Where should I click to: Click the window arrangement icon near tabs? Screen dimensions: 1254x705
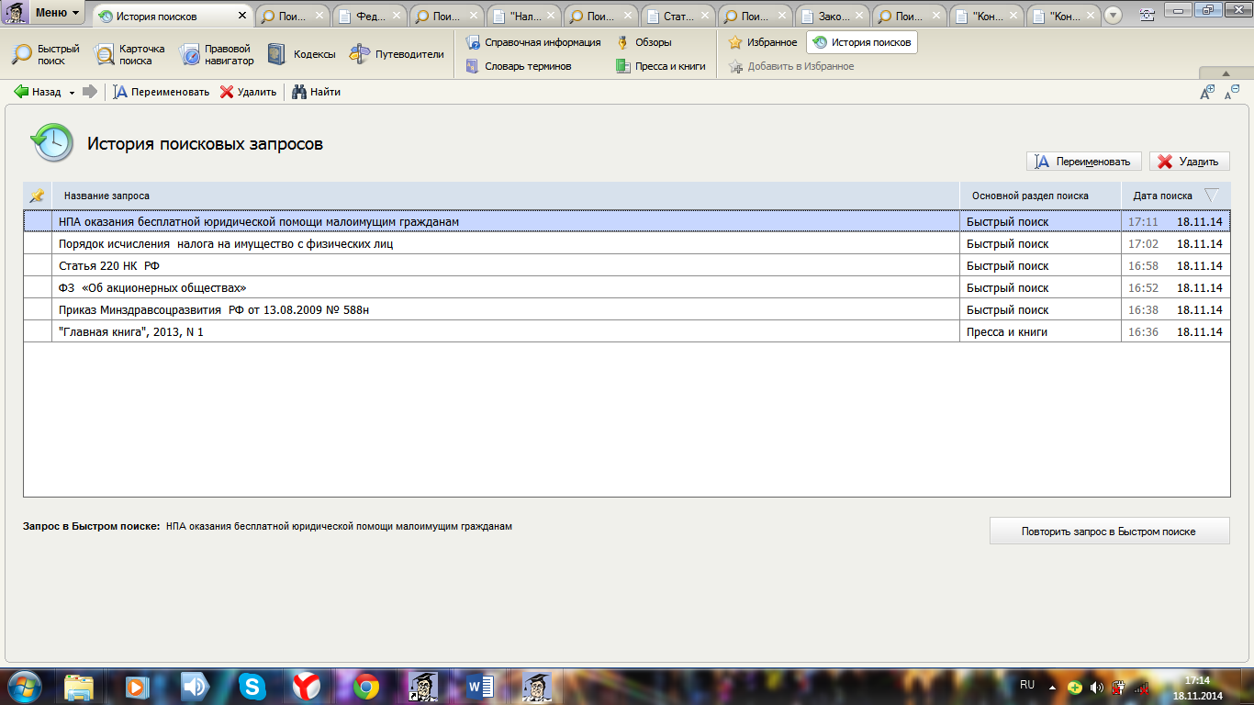click(x=1148, y=15)
